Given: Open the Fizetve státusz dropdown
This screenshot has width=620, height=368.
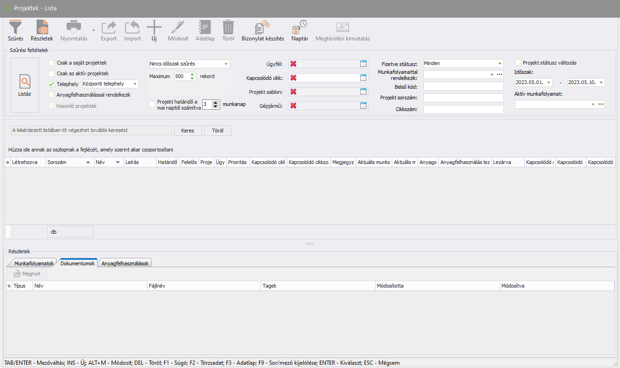Looking at the screenshot, I should [500, 63].
